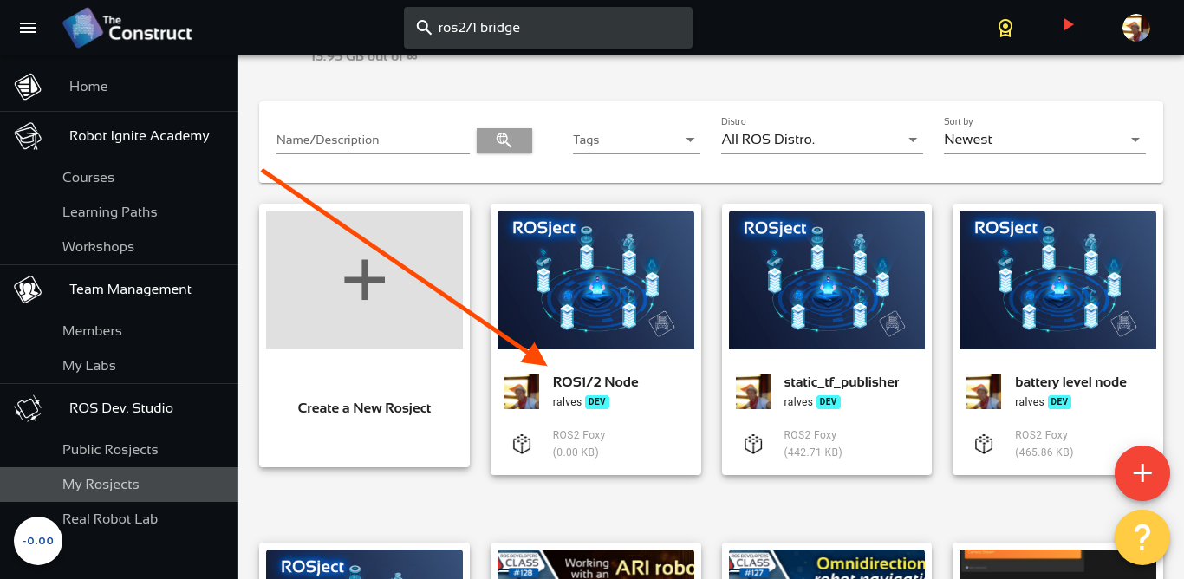The image size is (1184, 579).
Task: Click the cube icon on ROS1/2 Node card
Action: coord(521,444)
